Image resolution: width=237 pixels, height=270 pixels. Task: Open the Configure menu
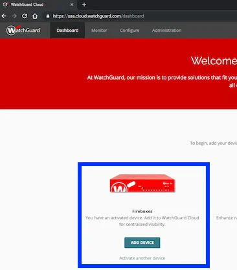[130, 31]
